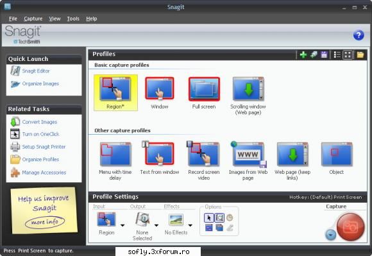This screenshot has width=372, height=256.
Task: Click more info on yellow sticky note
Action: point(45,222)
